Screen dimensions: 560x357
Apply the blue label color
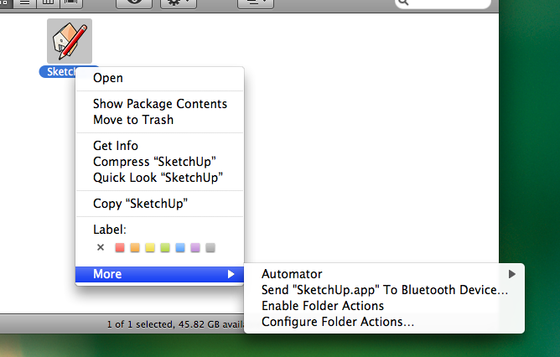[180, 247]
